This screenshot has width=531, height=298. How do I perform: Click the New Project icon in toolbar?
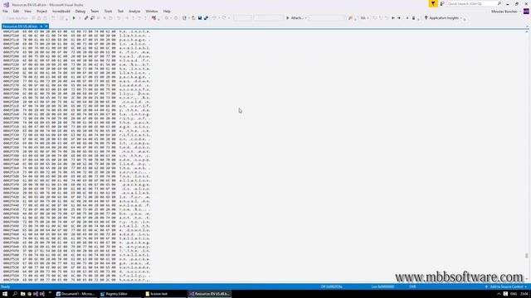click(184, 18)
